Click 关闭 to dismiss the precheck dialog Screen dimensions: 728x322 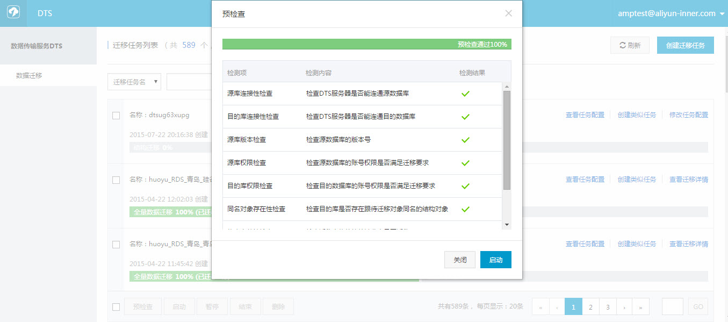click(x=460, y=259)
